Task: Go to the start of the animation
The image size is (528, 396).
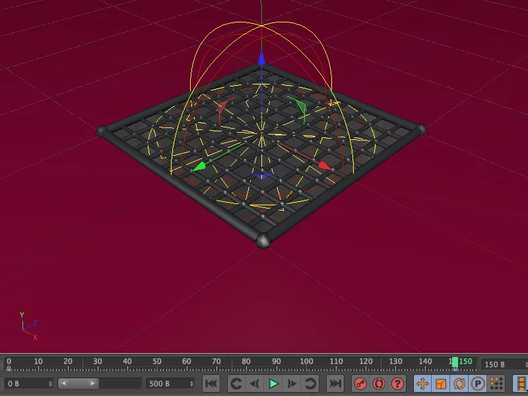Action: (x=211, y=383)
